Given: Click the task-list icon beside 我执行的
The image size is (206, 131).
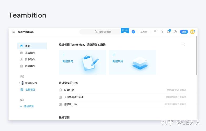Looking at the screenshot, I should (21, 53).
